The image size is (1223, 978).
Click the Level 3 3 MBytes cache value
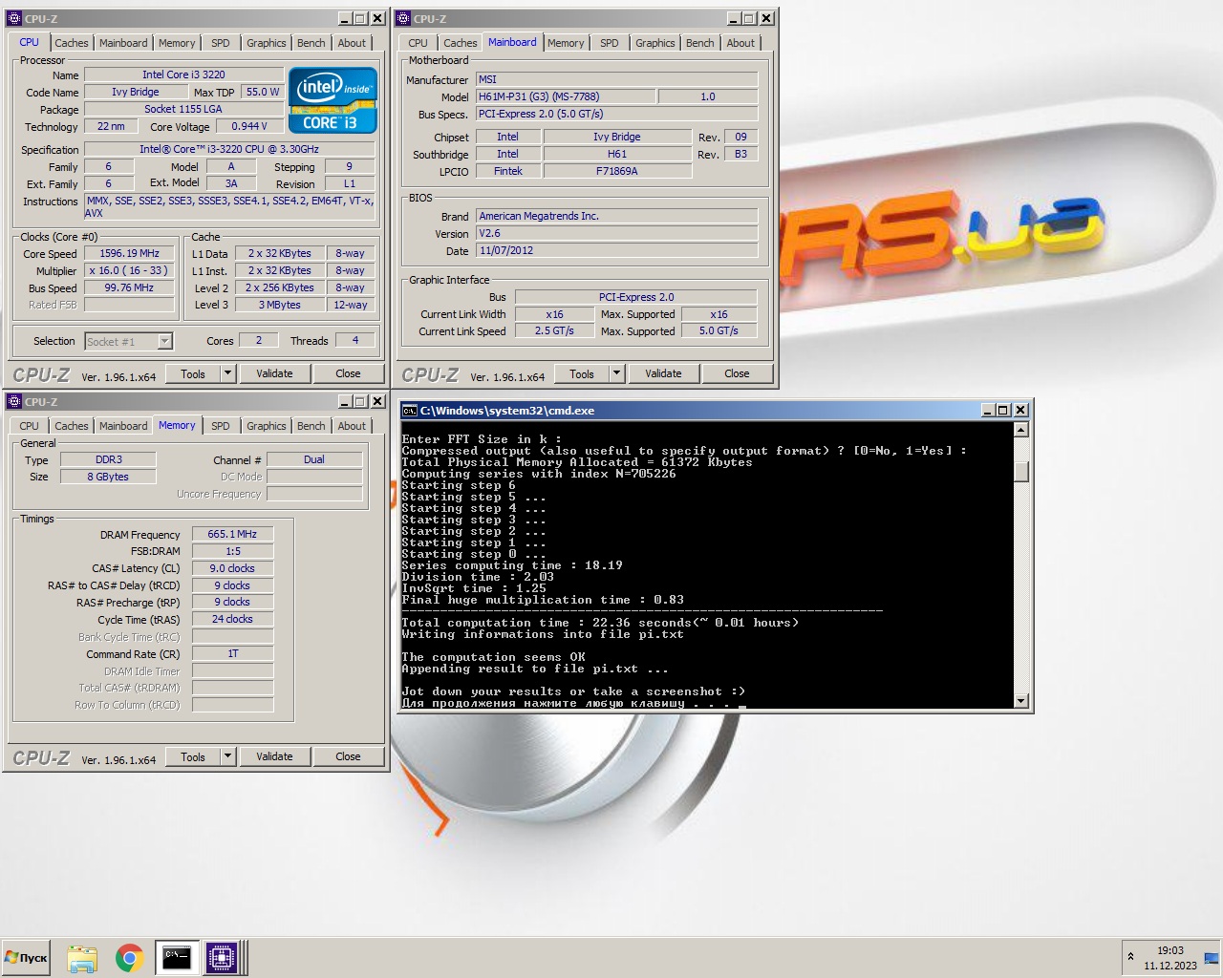tap(280, 305)
